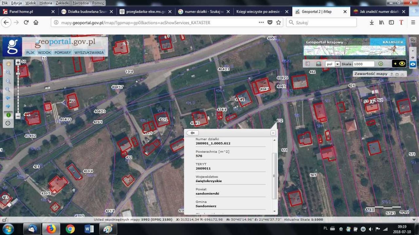Click the Skala scale input field
This screenshot has height=235, width=419.
pyautogui.click(x=363, y=64)
